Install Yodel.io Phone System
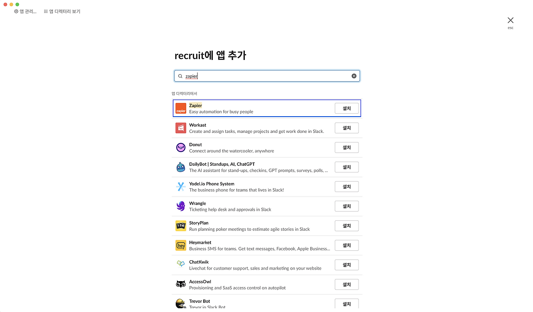Viewport: 533px width, 312px height. click(x=346, y=187)
